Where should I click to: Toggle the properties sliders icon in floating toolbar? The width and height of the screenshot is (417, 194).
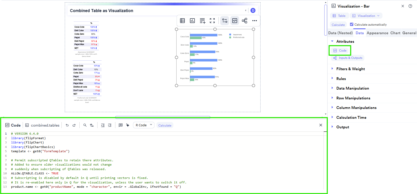click(225, 21)
